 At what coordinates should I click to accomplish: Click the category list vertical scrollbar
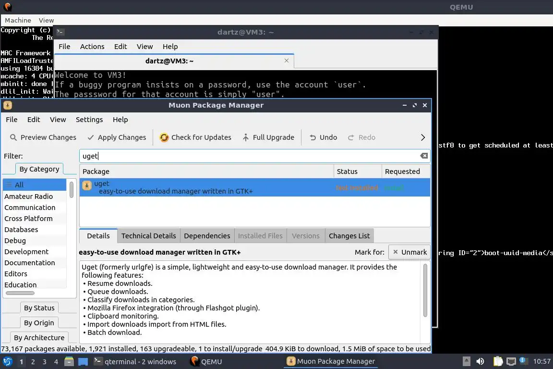pos(71,190)
